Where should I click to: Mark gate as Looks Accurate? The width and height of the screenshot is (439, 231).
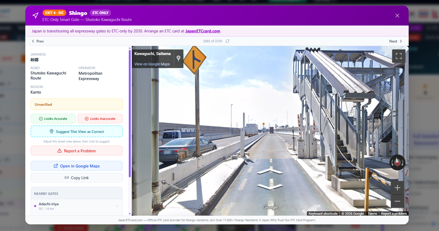coord(53,119)
